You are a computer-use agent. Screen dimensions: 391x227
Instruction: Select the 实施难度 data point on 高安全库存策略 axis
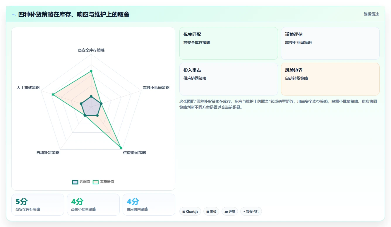point(91,71)
